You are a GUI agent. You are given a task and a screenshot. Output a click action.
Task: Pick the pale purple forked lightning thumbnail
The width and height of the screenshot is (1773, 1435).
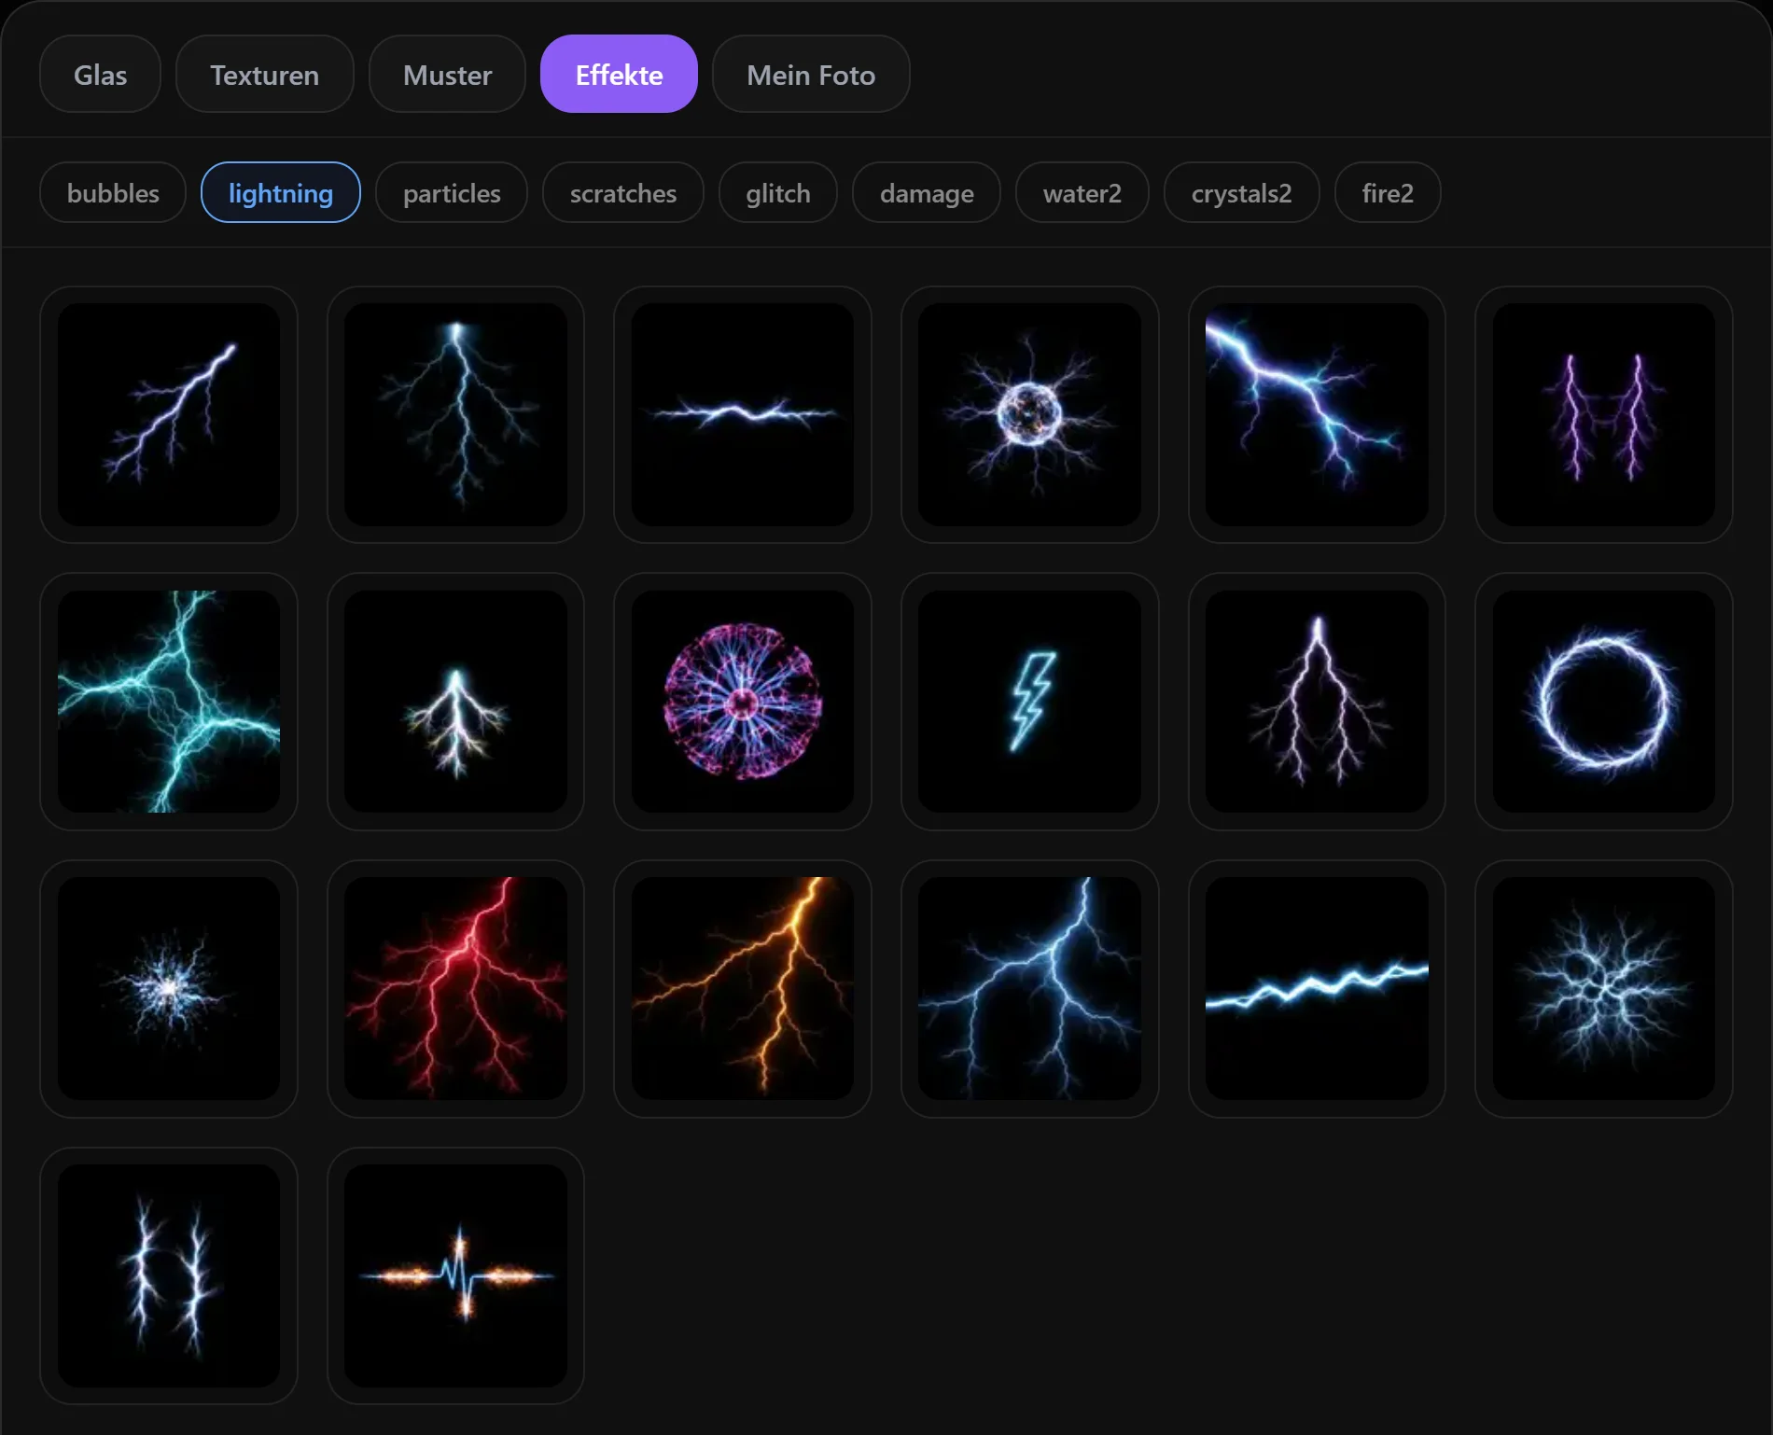click(x=1317, y=702)
